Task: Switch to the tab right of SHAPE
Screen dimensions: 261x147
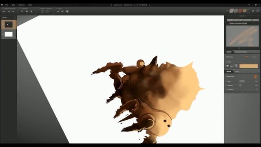Action: 237,71
